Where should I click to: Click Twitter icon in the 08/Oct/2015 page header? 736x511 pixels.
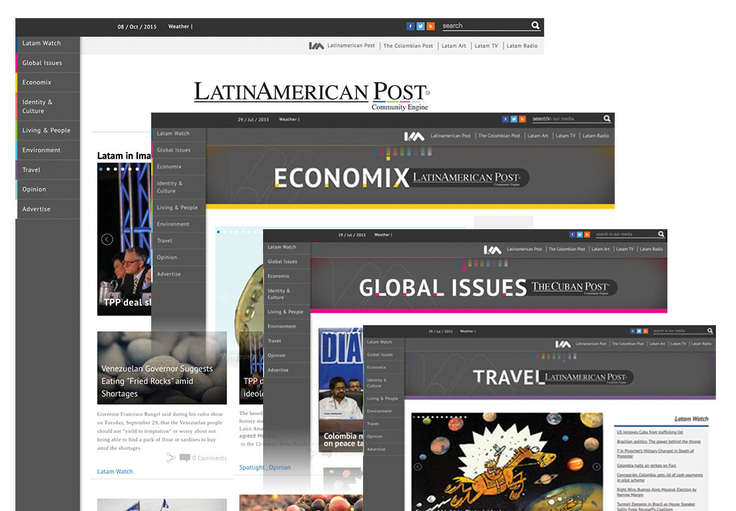pos(420,26)
